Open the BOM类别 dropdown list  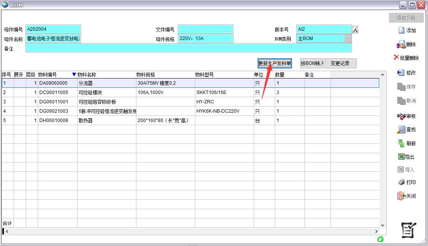[x=347, y=38]
